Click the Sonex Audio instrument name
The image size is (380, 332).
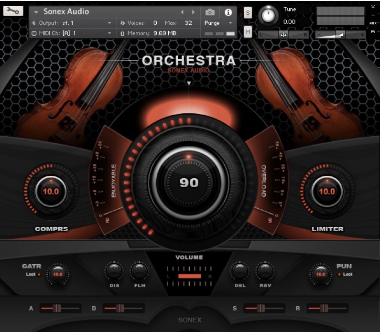pos(66,11)
